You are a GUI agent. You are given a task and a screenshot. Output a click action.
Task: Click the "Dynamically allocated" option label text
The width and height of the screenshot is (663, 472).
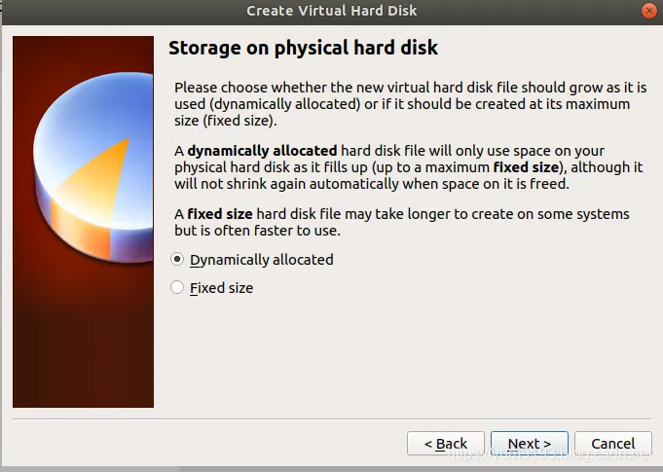261,260
